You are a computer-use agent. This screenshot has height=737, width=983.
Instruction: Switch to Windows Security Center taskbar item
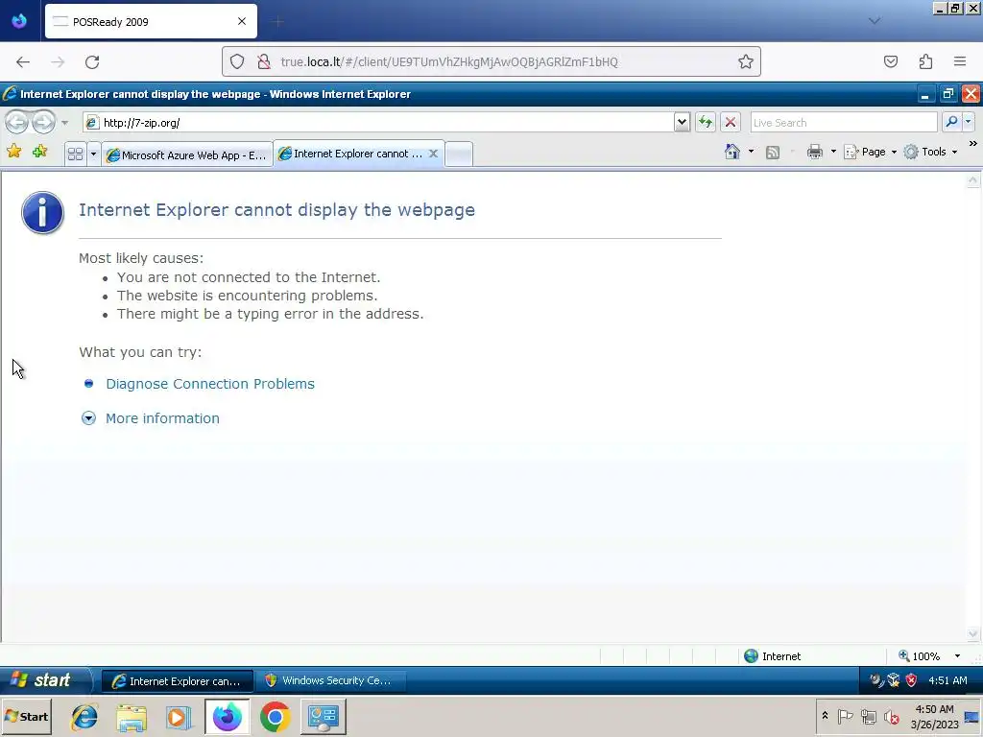[331, 680]
